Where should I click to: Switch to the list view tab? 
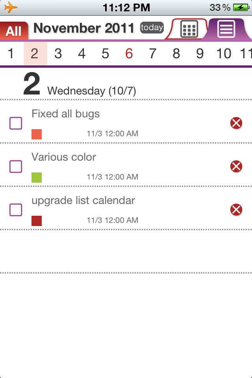[x=226, y=29]
